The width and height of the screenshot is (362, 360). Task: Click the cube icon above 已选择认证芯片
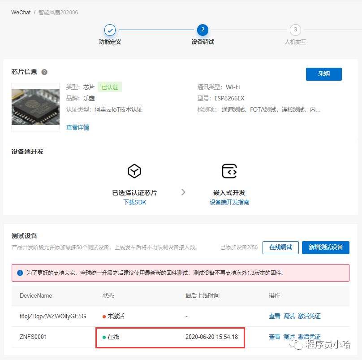point(134,171)
